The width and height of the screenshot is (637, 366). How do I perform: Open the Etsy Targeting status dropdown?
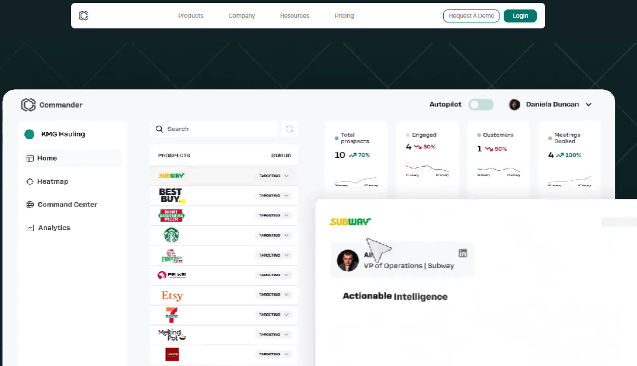[274, 294]
